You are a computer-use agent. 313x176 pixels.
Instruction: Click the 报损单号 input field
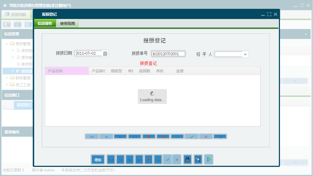[168, 53]
